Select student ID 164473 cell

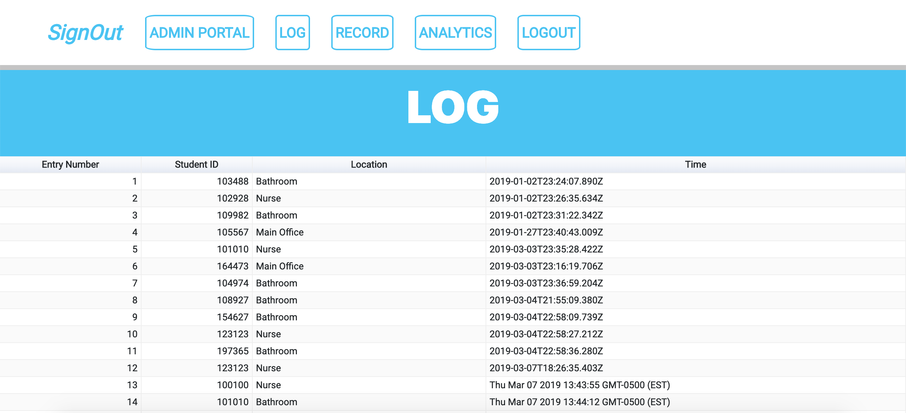pyautogui.click(x=233, y=266)
